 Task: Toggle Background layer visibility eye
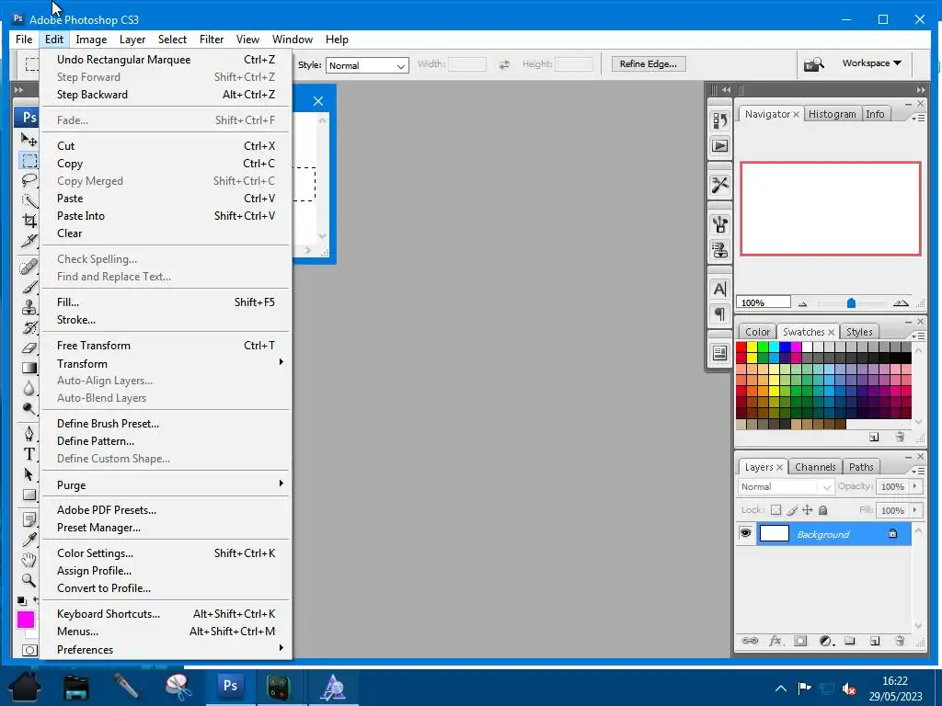click(745, 533)
